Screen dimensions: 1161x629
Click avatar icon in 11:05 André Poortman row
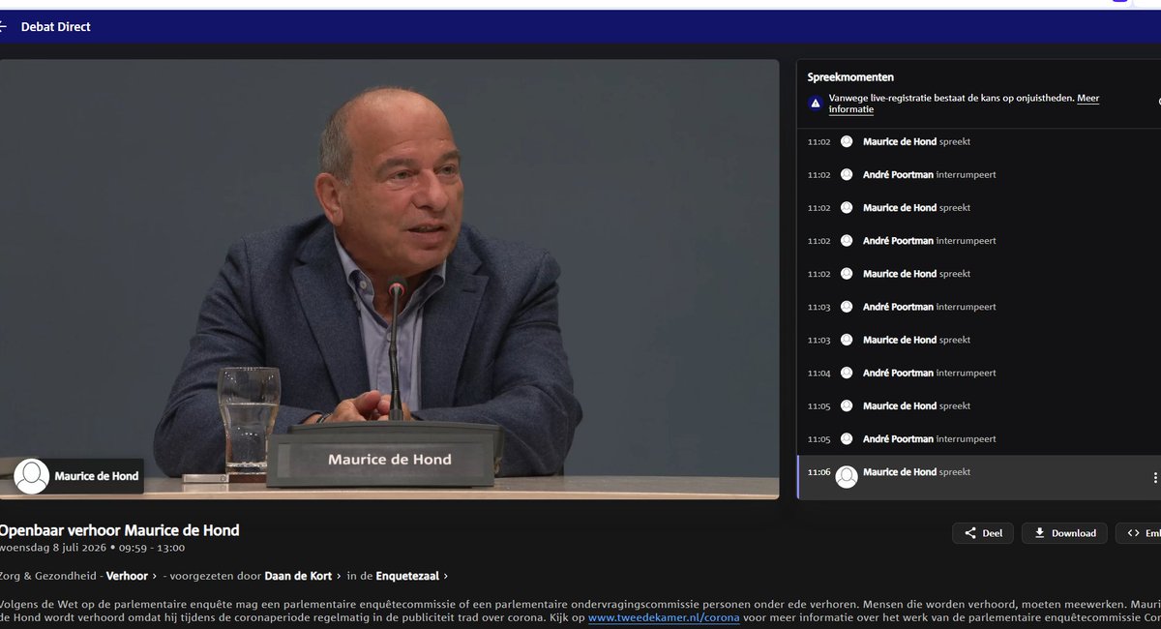click(x=847, y=438)
